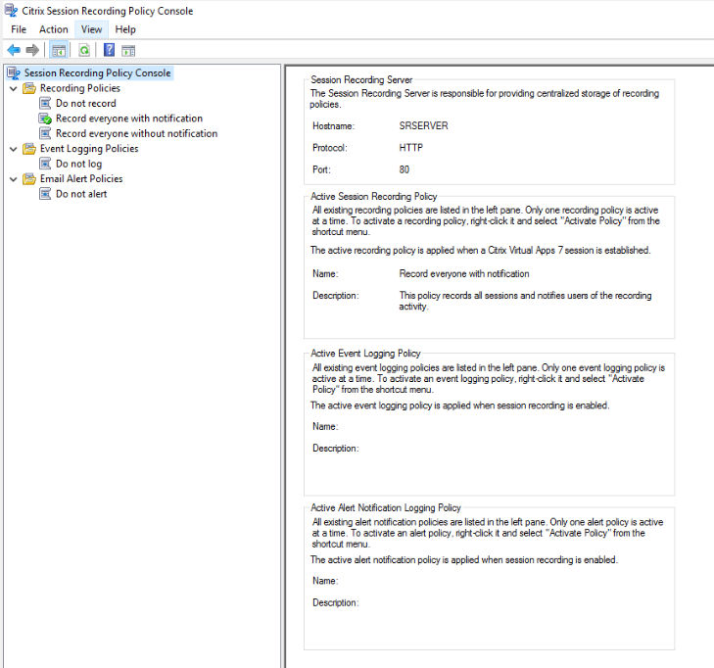This screenshot has width=714, height=668.
Task: Open the File menu
Action: (x=19, y=29)
